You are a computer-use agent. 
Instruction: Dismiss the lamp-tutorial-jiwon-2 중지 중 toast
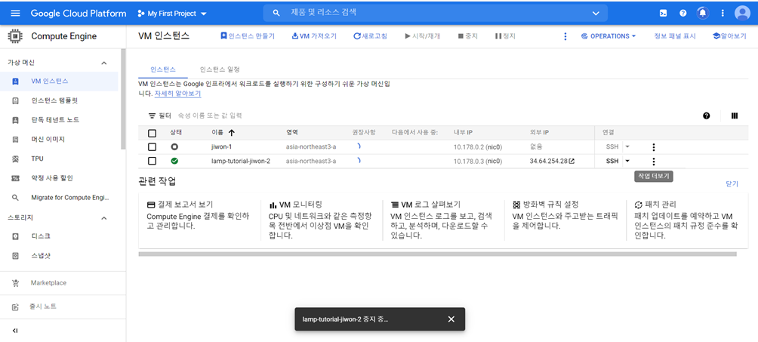point(451,319)
